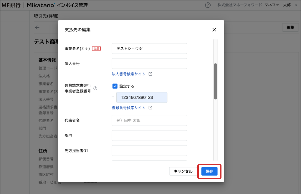301x194 pixels.
Task: Click the マネフォ 太郎 user name
Action: [277, 5]
